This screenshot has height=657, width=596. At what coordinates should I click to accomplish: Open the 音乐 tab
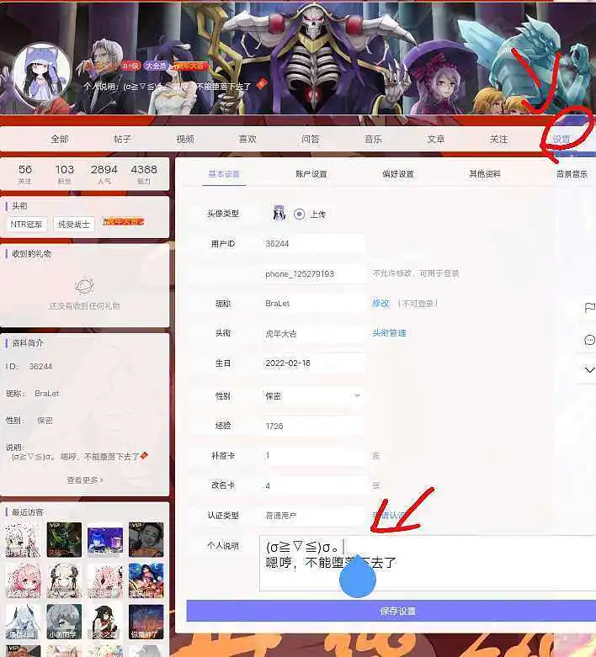pyautogui.click(x=373, y=139)
